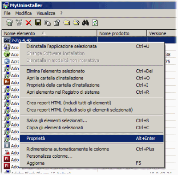The height and width of the screenshot is (175, 178).
Task: Click the open installation folder icon
Action: point(67,23)
